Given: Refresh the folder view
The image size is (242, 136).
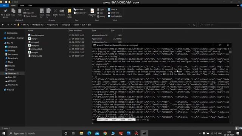Looking at the screenshot, I should pyautogui.click(x=194, y=25).
